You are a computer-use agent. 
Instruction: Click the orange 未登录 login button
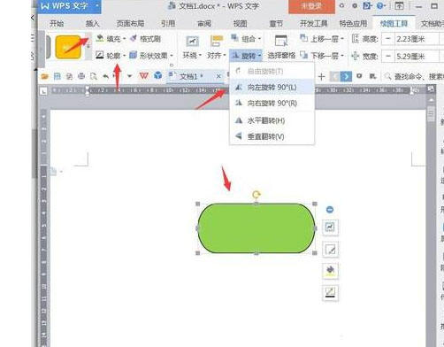click(311, 6)
